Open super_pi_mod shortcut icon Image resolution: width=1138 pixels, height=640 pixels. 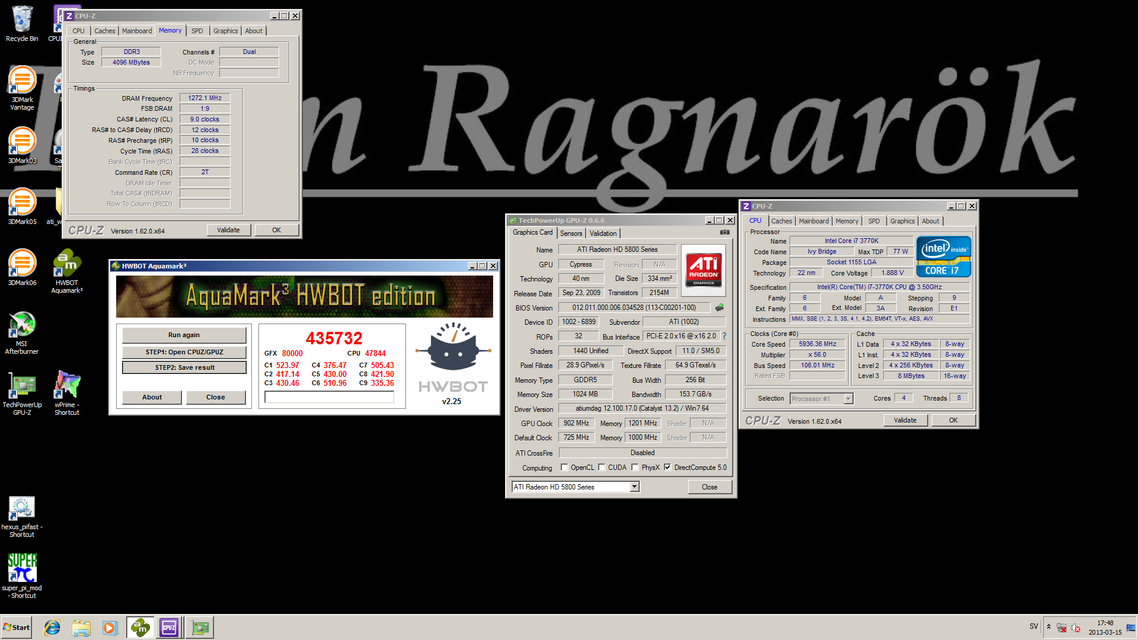(x=22, y=576)
